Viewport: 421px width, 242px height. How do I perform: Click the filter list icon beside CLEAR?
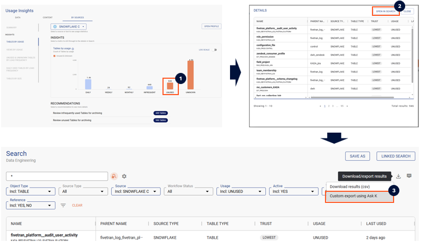63,205
